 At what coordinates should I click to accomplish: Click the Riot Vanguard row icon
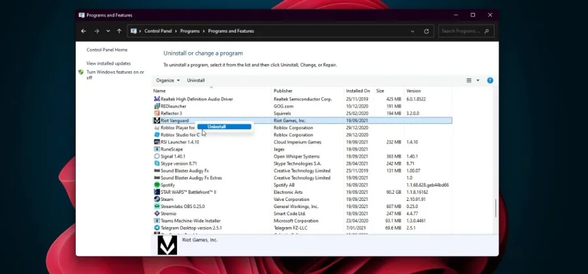pyautogui.click(x=157, y=121)
